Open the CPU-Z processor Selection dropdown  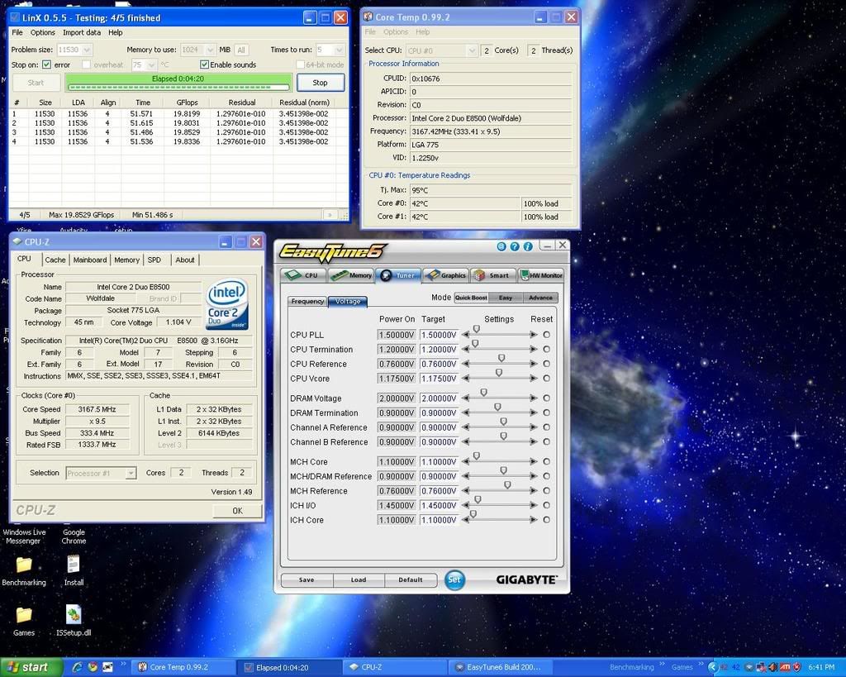pos(131,474)
